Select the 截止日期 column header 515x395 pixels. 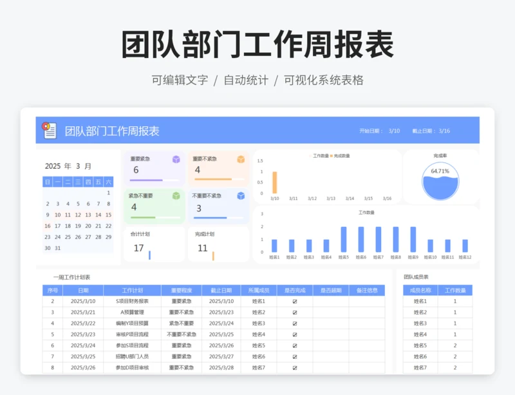click(x=221, y=291)
